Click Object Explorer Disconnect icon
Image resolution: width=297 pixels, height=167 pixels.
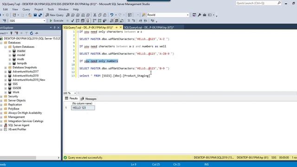(x=17, y=33)
